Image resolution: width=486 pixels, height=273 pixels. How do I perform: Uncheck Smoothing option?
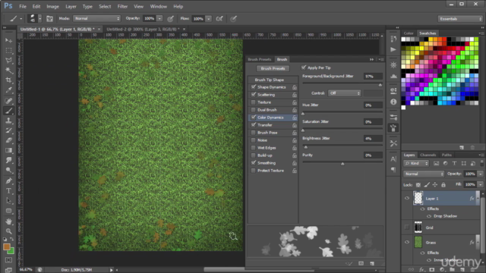pyautogui.click(x=254, y=163)
